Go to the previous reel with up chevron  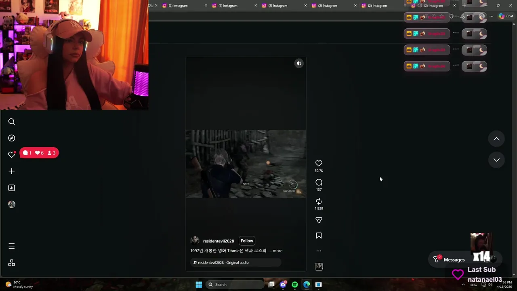pyautogui.click(x=496, y=139)
